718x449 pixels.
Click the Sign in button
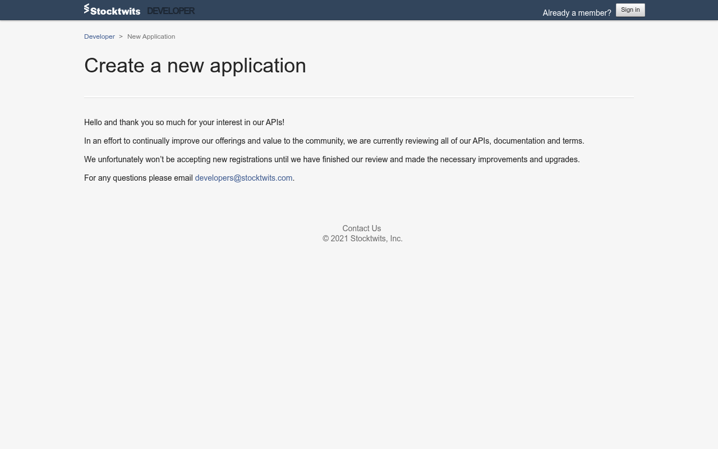point(630,10)
